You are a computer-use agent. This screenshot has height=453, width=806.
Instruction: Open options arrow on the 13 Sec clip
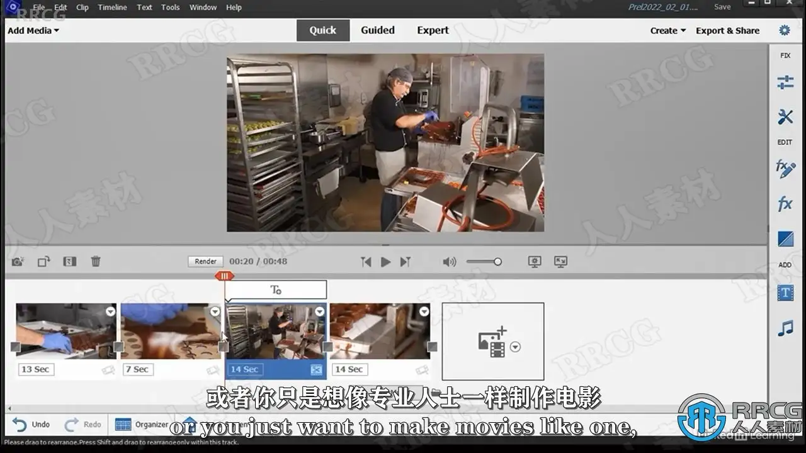[110, 311]
